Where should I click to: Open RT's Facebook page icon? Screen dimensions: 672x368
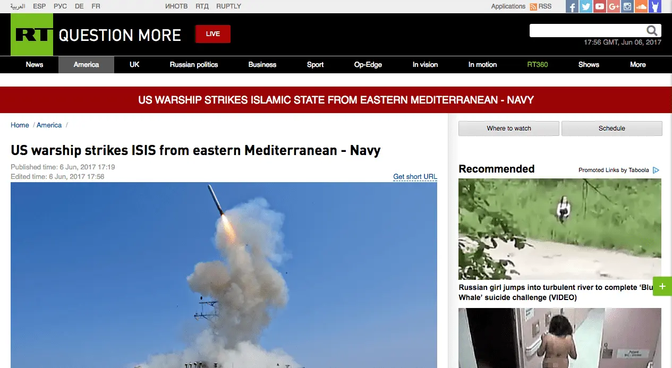(572, 6)
